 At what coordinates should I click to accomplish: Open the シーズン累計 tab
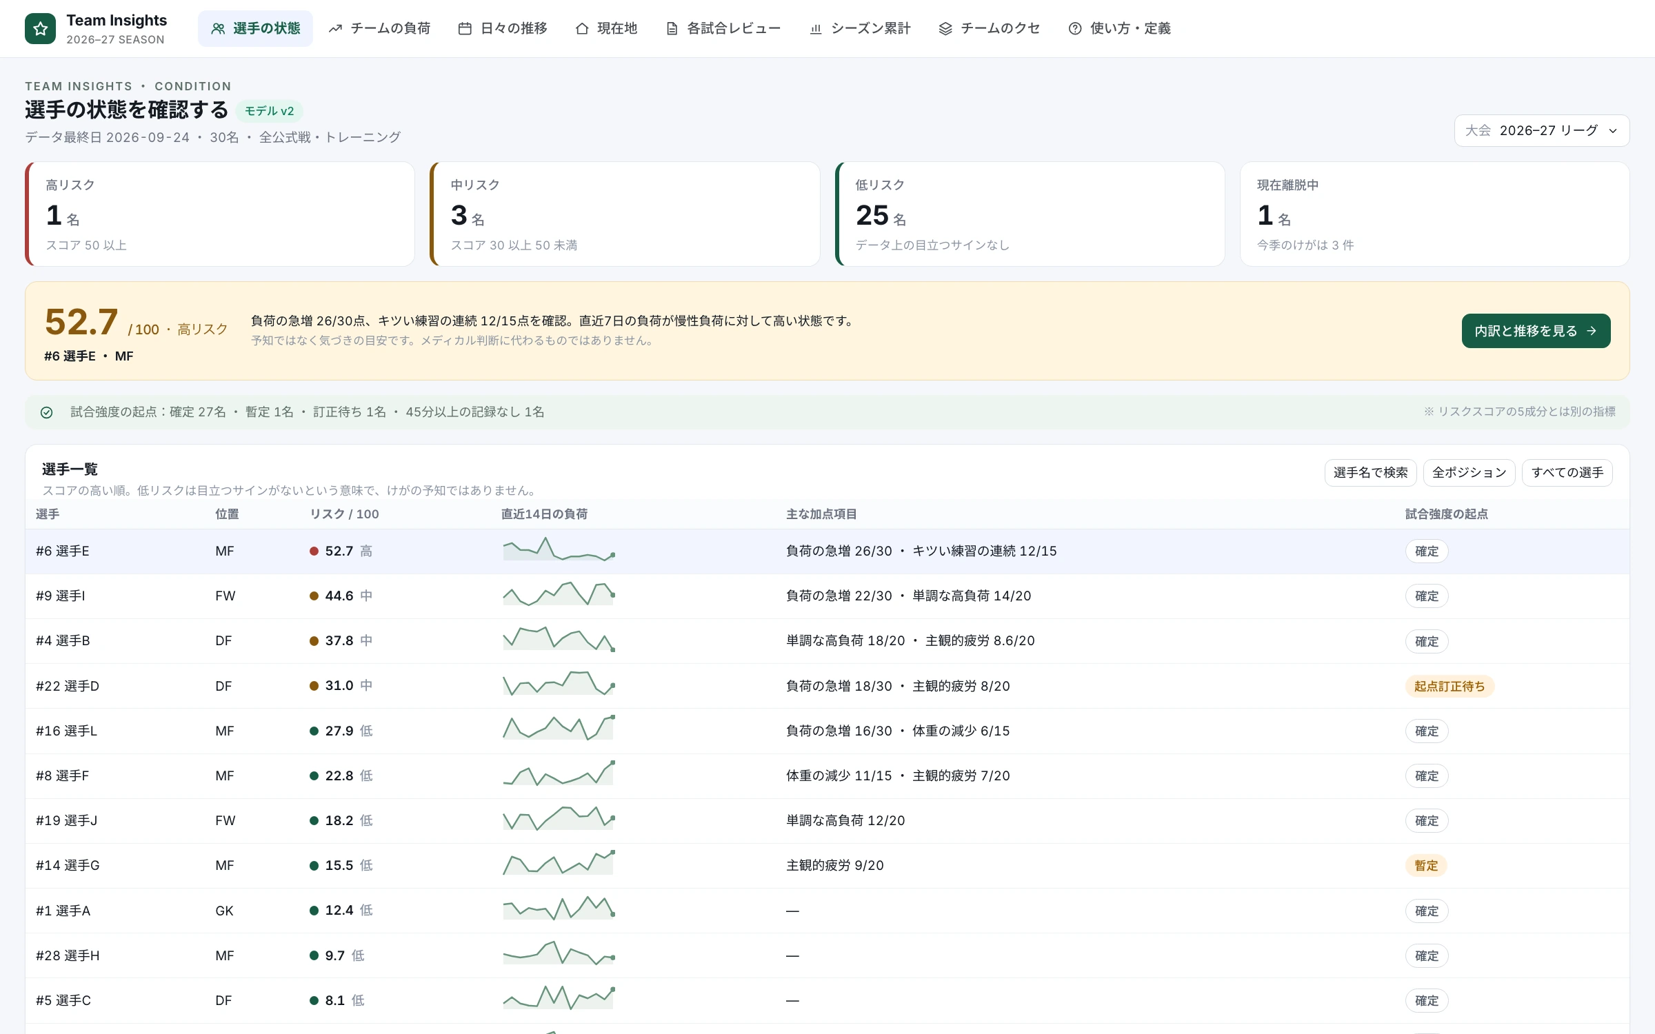click(x=860, y=28)
